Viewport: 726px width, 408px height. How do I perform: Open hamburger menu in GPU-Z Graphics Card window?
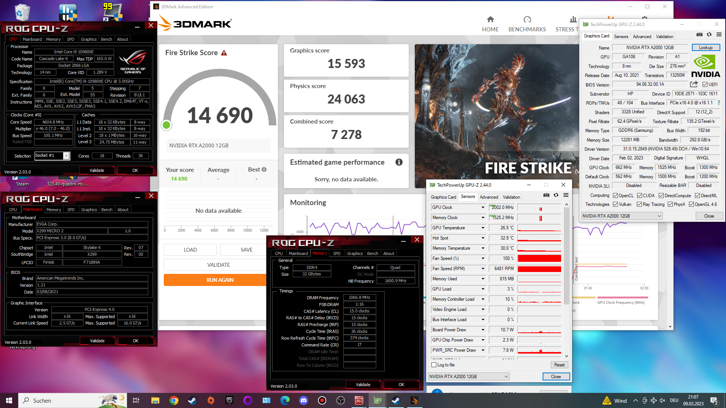[719, 34]
